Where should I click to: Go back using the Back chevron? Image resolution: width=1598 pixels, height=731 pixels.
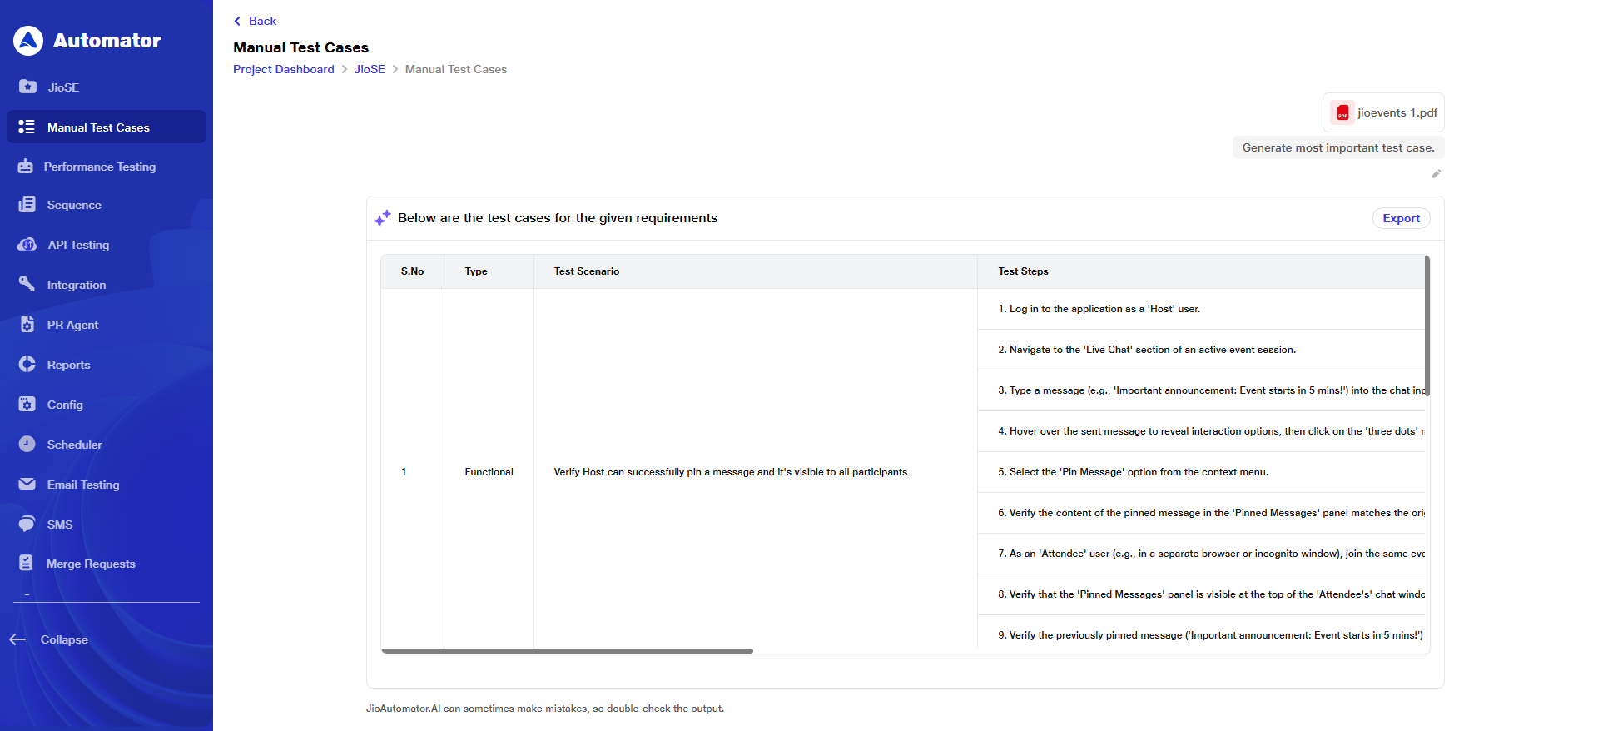click(x=238, y=22)
